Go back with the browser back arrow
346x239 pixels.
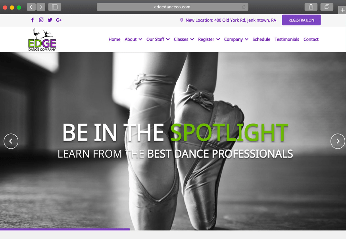(31, 7)
